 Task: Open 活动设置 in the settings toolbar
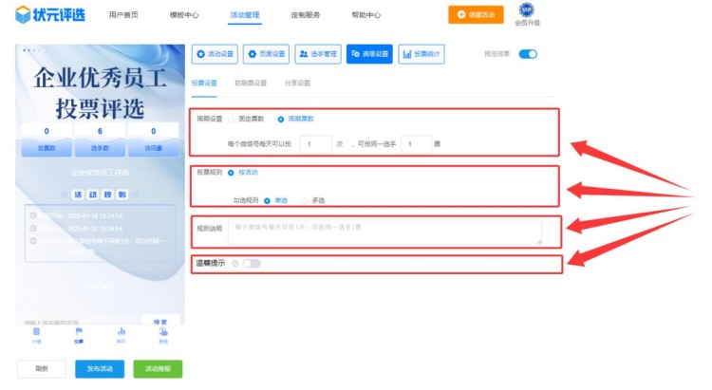[215, 54]
